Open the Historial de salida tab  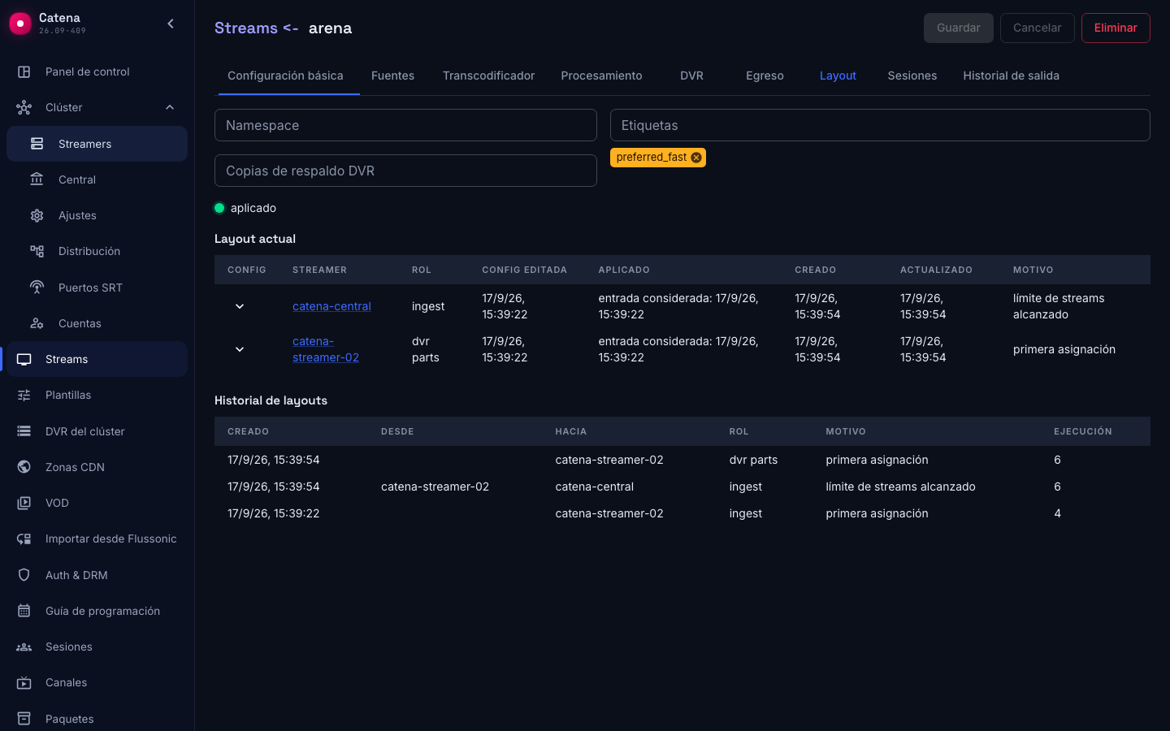coord(1011,76)
